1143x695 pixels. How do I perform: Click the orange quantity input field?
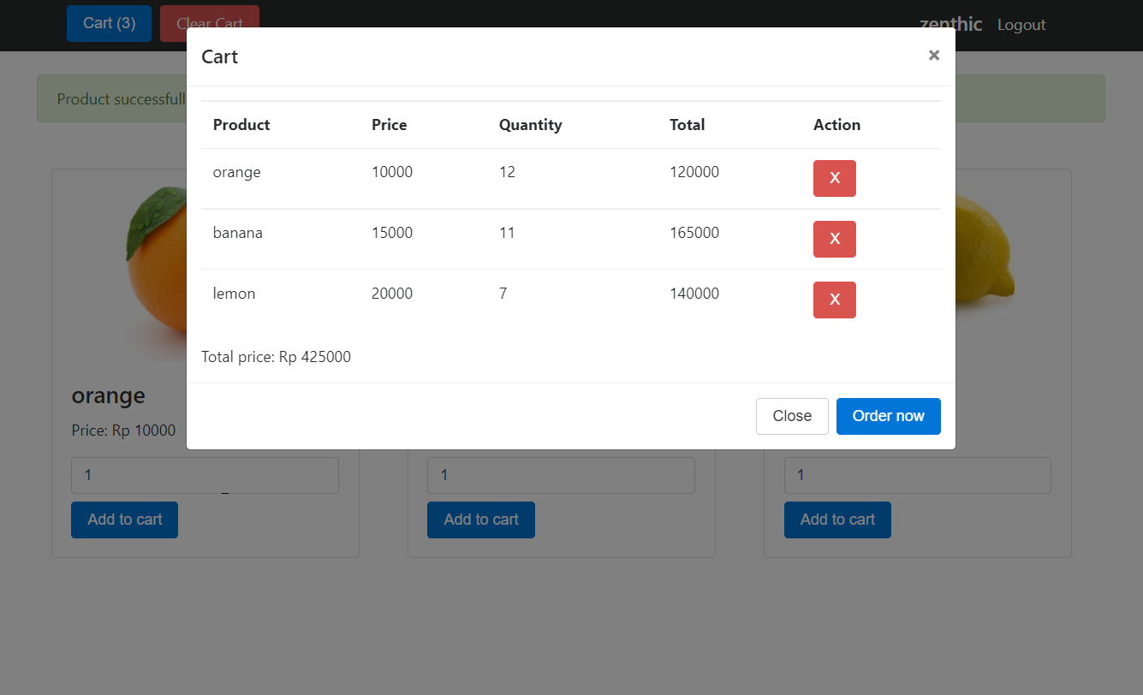[x=205, y=475]
